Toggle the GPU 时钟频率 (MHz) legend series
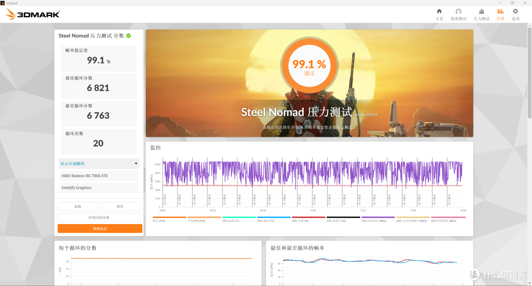 [x=448, y=219]
